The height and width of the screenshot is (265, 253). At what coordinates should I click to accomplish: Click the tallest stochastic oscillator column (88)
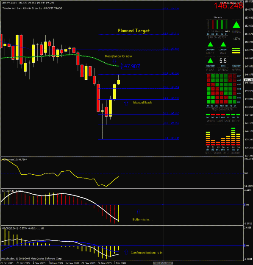(233, 137)
